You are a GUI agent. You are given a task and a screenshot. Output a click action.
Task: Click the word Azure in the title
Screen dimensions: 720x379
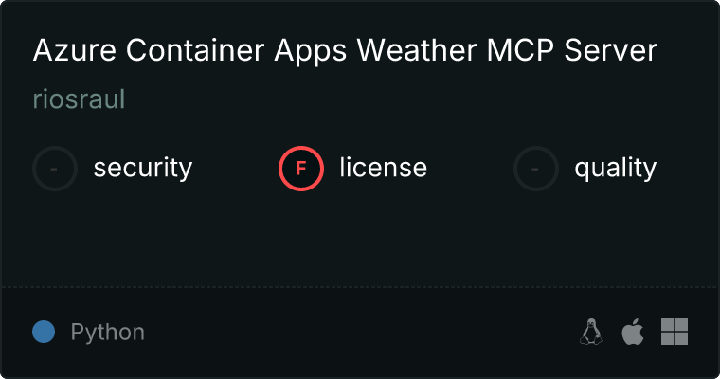(75, 49)
